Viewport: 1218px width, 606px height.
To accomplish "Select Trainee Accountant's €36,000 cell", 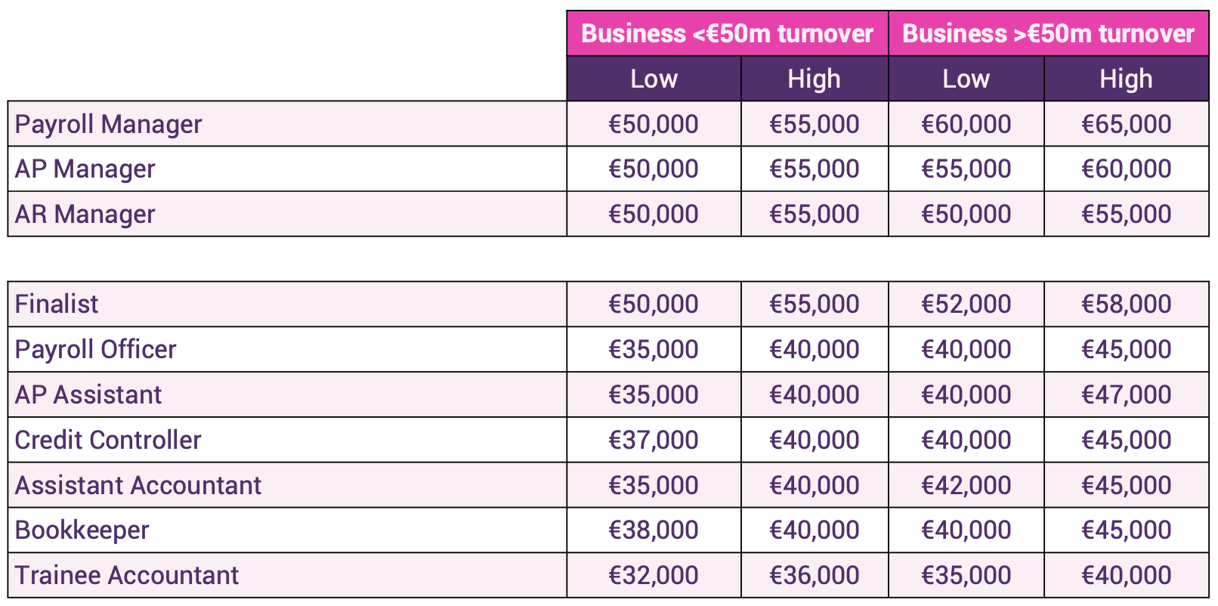I will coord(814,575).
